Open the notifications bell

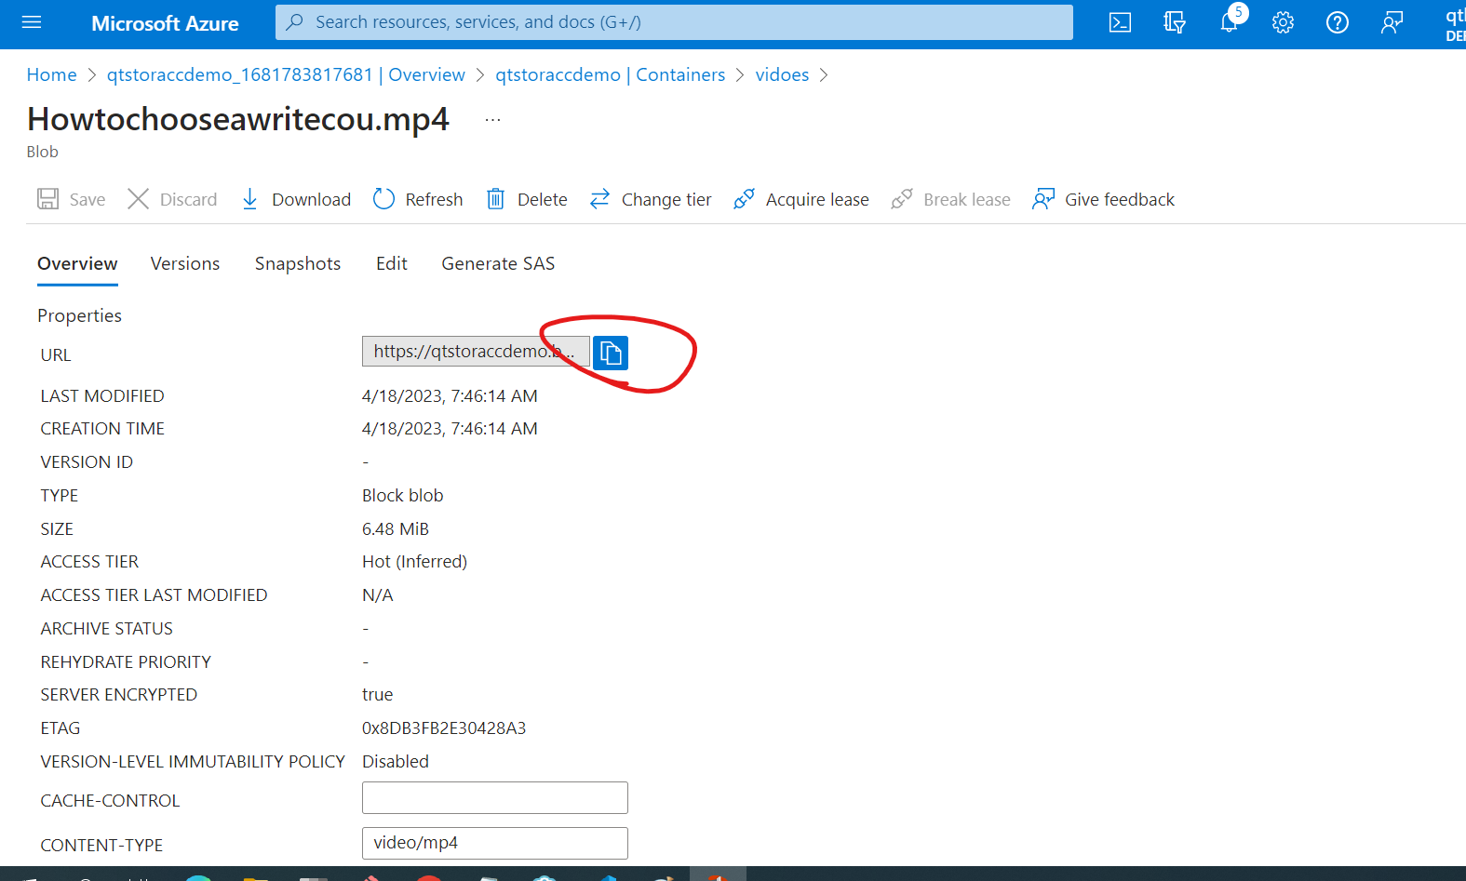point(1230,22)
